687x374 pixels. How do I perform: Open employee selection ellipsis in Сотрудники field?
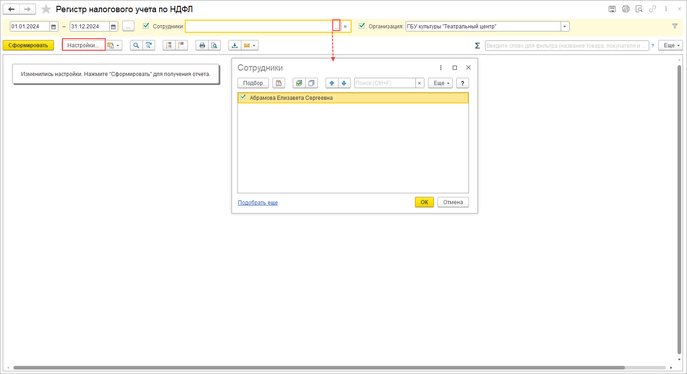point(336,27)
